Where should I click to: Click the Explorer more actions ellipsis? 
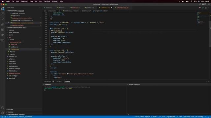click(40, 8)
